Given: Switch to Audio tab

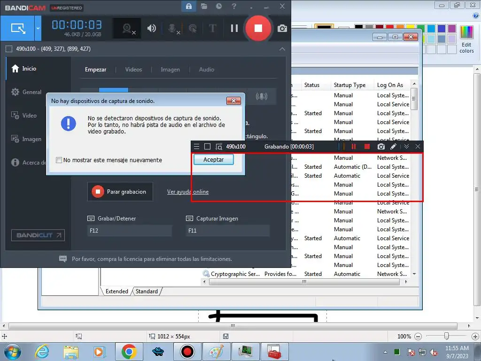Looking at the screenshot, I should 207,70.
